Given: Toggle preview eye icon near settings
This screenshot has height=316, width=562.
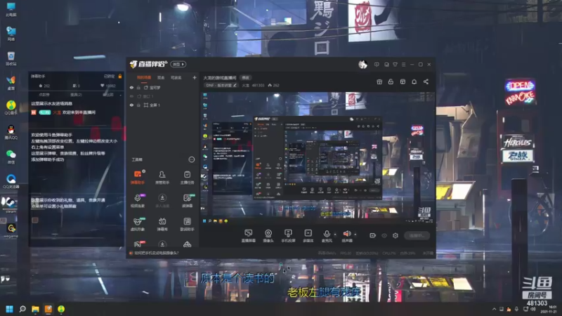Looking at the screenshot, I should 384,235.
